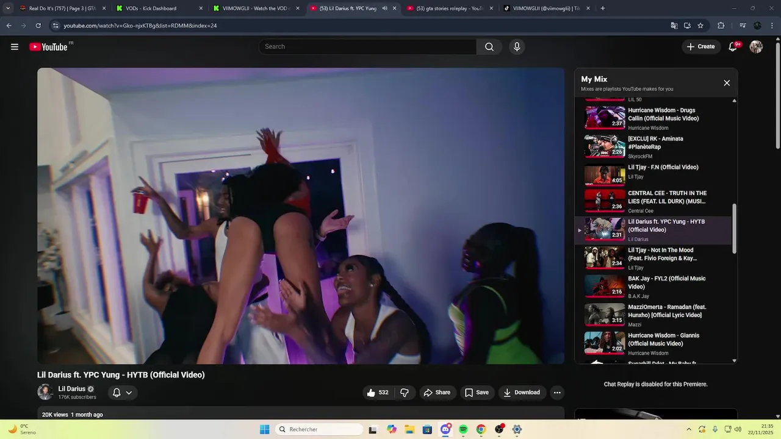This screenshot has width=781, height=439.
Task: Download the video
Action: pyautogui.click(x=522, y=393)
